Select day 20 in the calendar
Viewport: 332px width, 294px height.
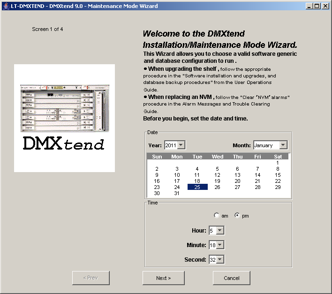[237, 181]
